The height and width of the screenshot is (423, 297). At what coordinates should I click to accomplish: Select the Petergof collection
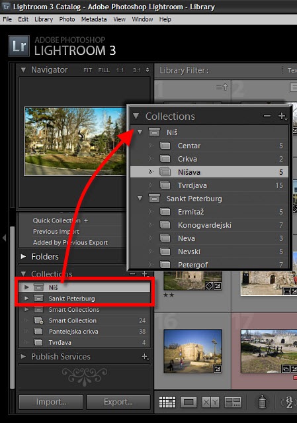[x=209, y=264]
